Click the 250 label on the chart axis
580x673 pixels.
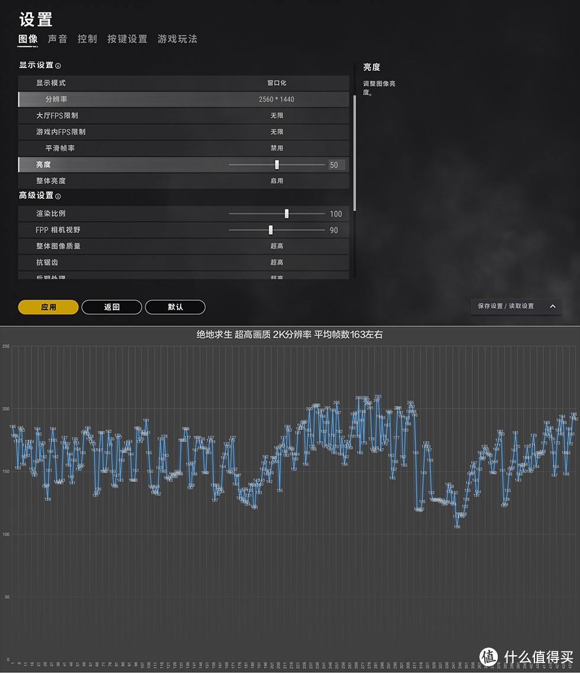point(6,346)
